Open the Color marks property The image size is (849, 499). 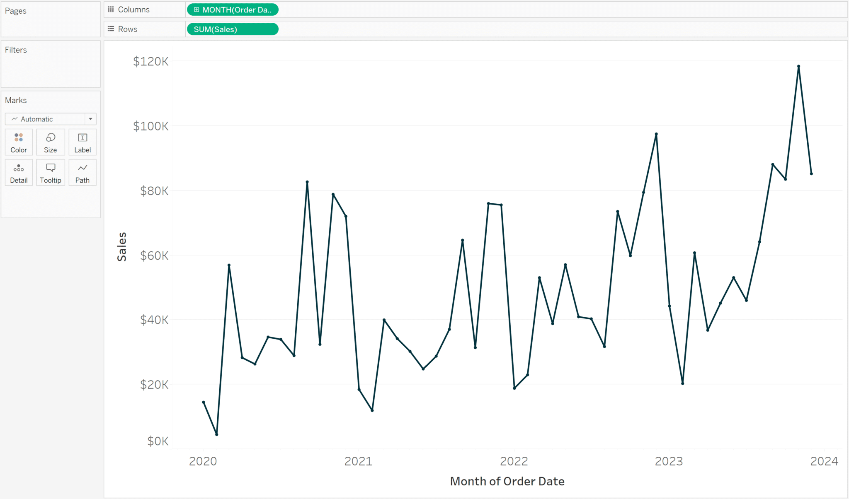pos(18,142)
